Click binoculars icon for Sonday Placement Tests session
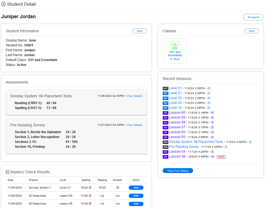This screenshot has width=266, height=208. [x=250, y=142]
